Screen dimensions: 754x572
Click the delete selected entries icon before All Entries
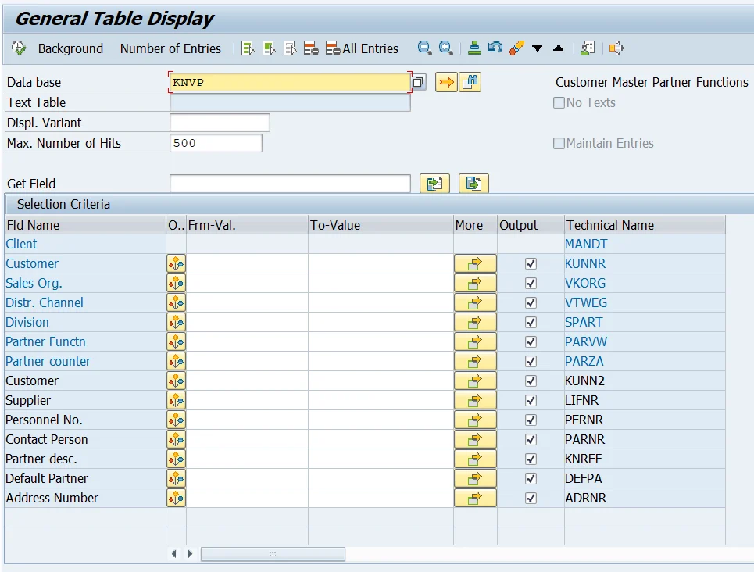click(x=311, y=48)
